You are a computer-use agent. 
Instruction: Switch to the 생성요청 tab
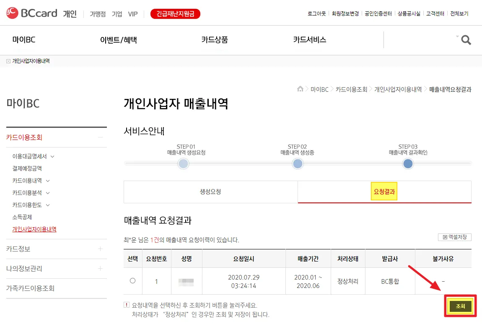tap(210, 192)
